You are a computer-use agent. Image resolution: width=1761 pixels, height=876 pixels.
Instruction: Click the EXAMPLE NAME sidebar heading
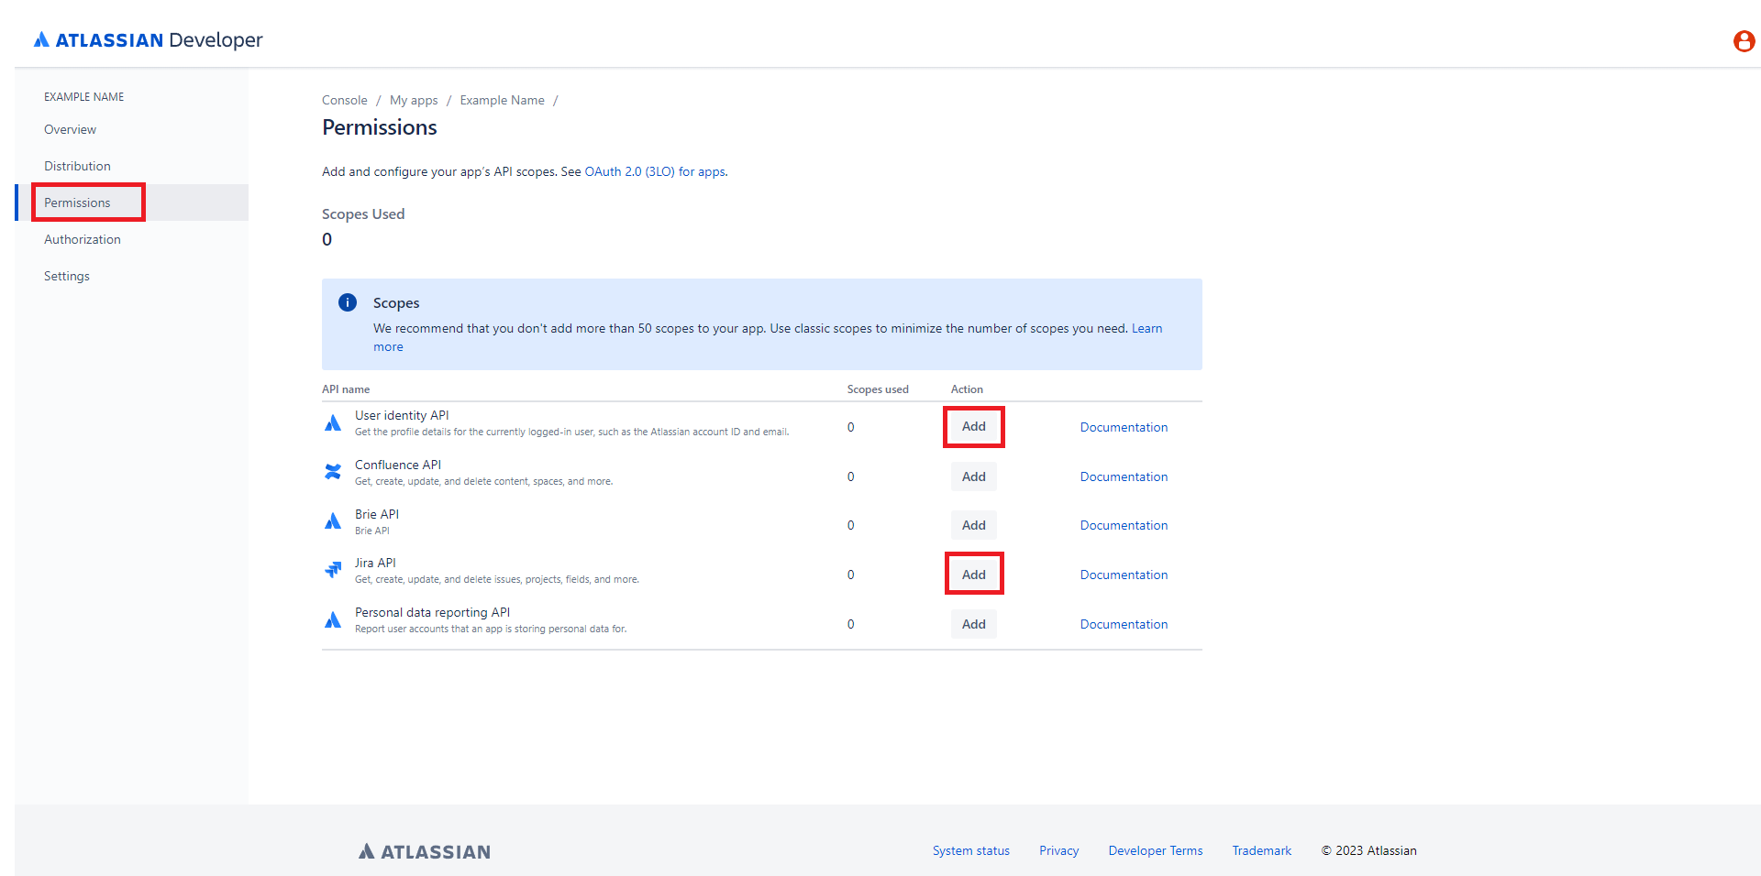(x=84, y=96)
